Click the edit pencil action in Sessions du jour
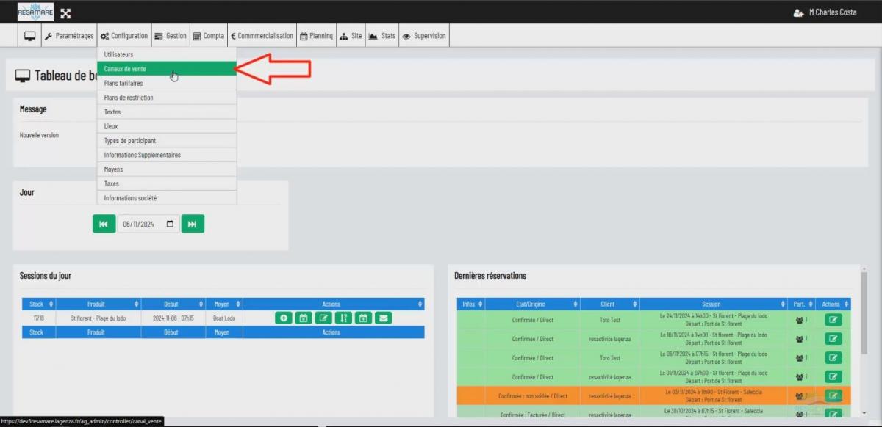 (323, 318)
